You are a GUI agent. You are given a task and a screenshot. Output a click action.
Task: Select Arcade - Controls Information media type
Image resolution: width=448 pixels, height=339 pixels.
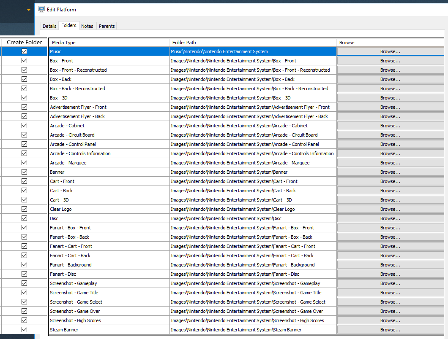point(109,153)
